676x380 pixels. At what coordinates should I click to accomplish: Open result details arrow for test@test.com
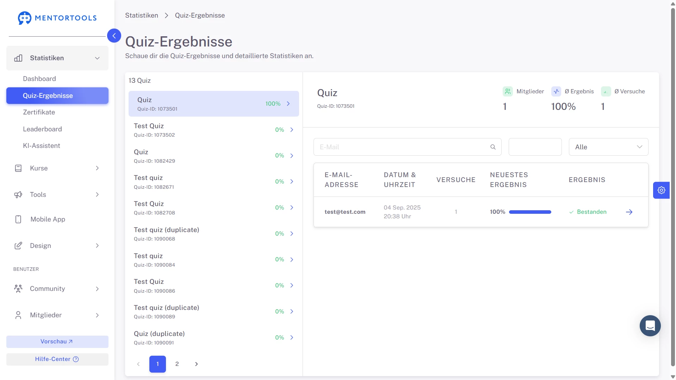click(629, 212)
